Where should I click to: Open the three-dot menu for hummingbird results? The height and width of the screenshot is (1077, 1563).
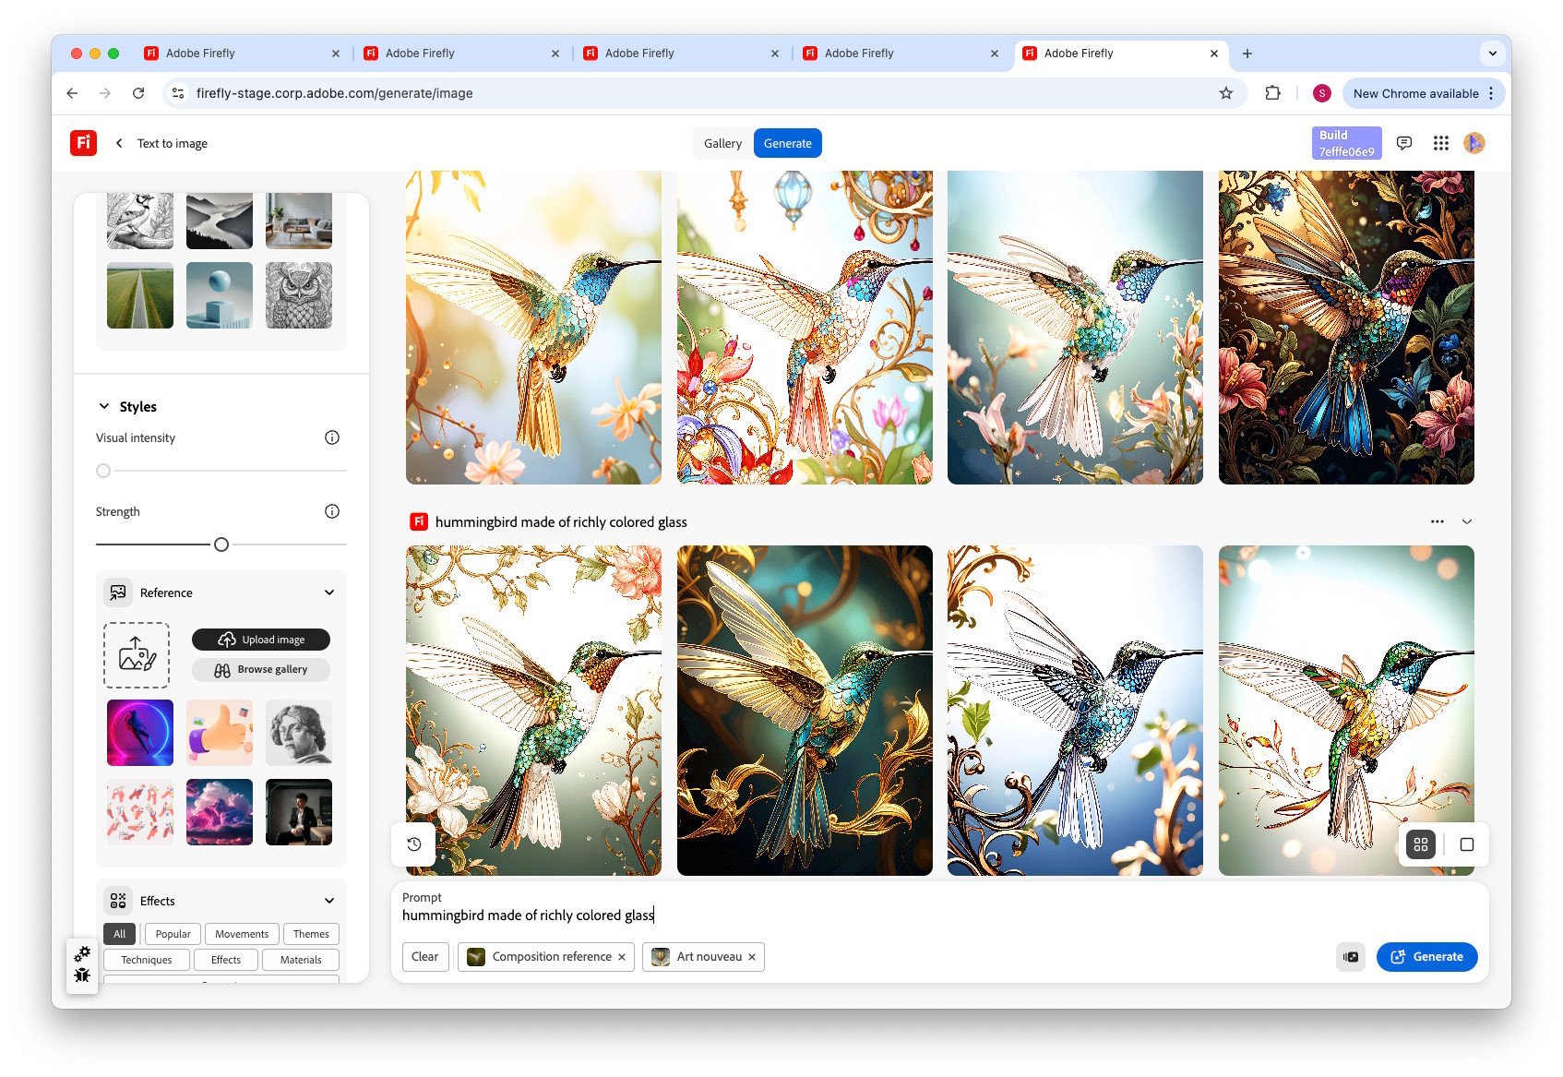1437,521
